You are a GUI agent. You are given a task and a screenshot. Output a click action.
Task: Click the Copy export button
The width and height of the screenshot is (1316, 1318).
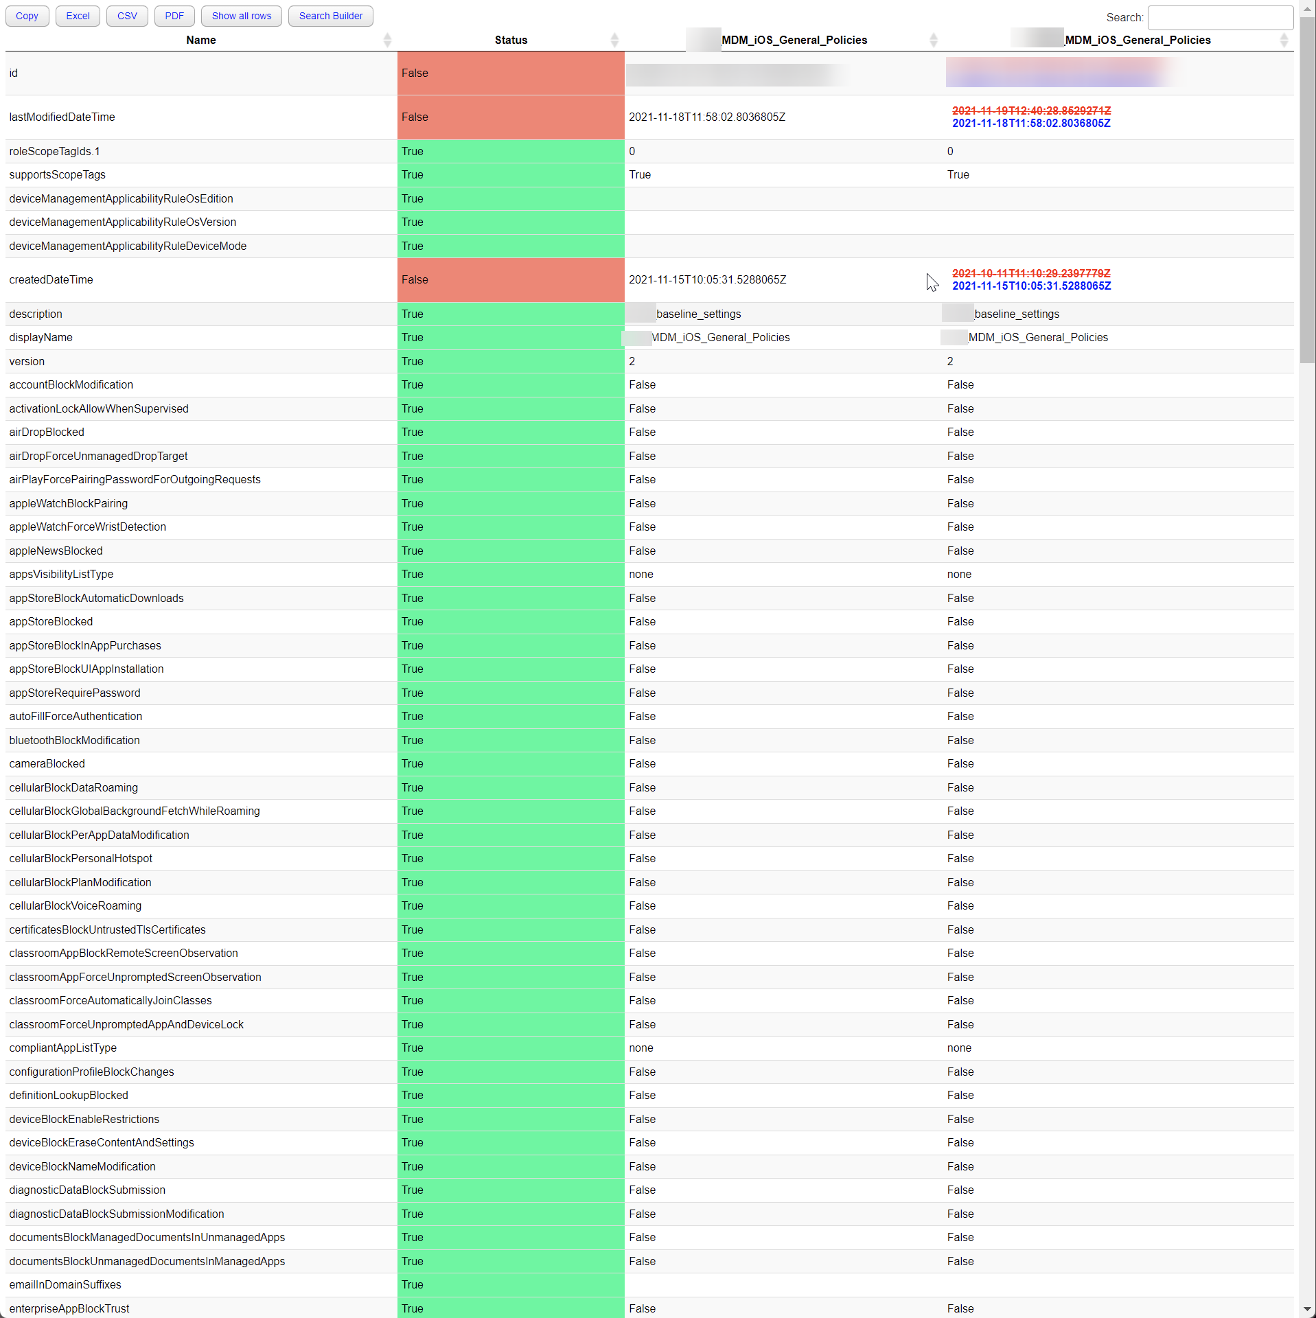tap(27, 16)
